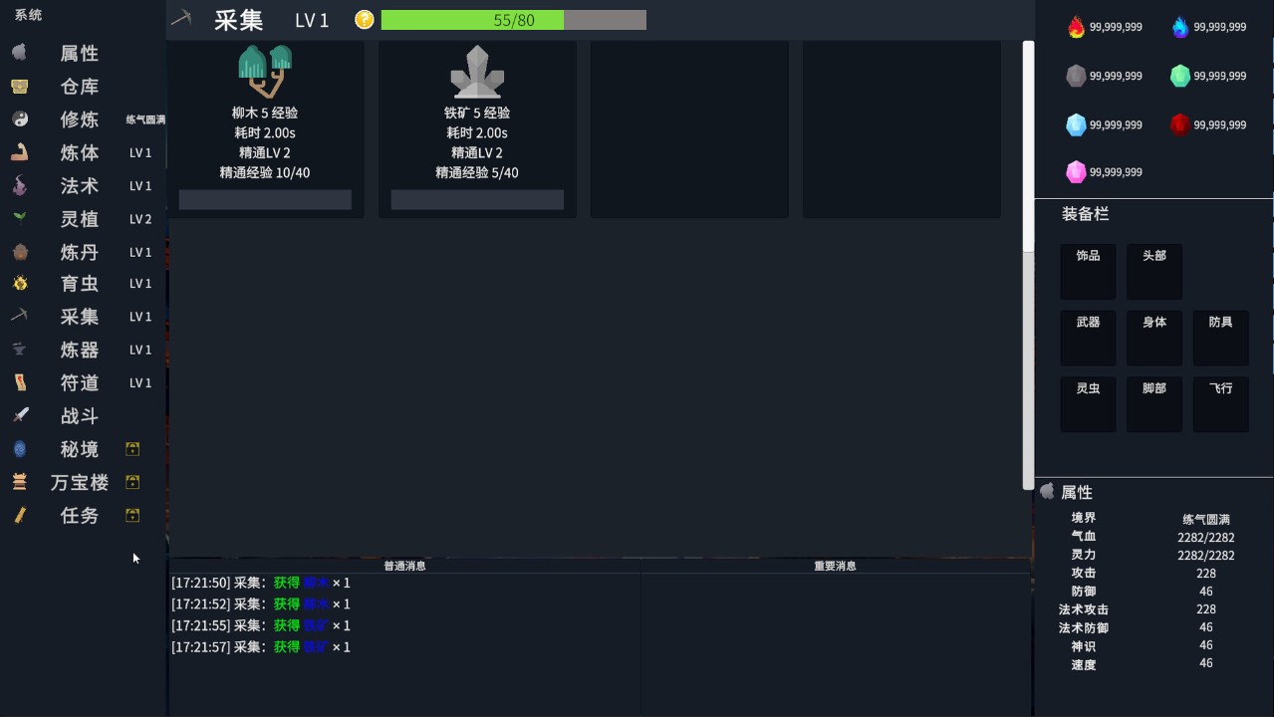Open the 战斗 battle section
This screenshot has height=717, width=1274.
pyautogui.click(x=79, y=416)
